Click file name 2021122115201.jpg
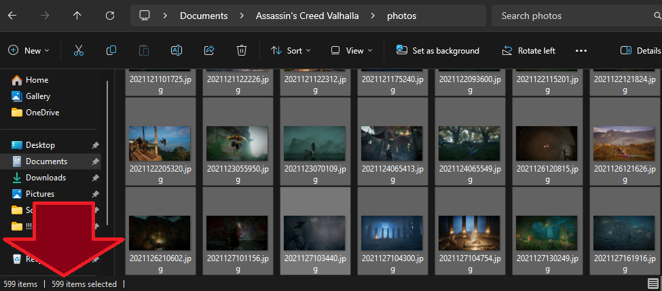The image size is (662, 291). pyautogui.click(x=547, y=85)
